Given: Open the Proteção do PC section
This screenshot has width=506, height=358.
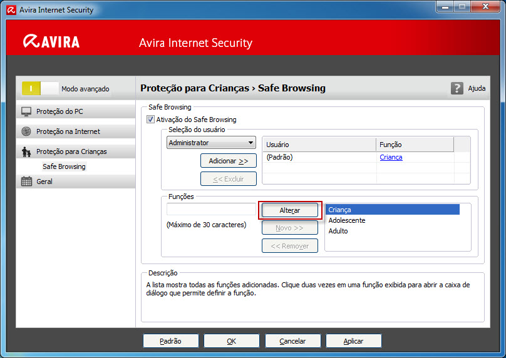Looking at the screenshot, I should (x=76, y=111).
